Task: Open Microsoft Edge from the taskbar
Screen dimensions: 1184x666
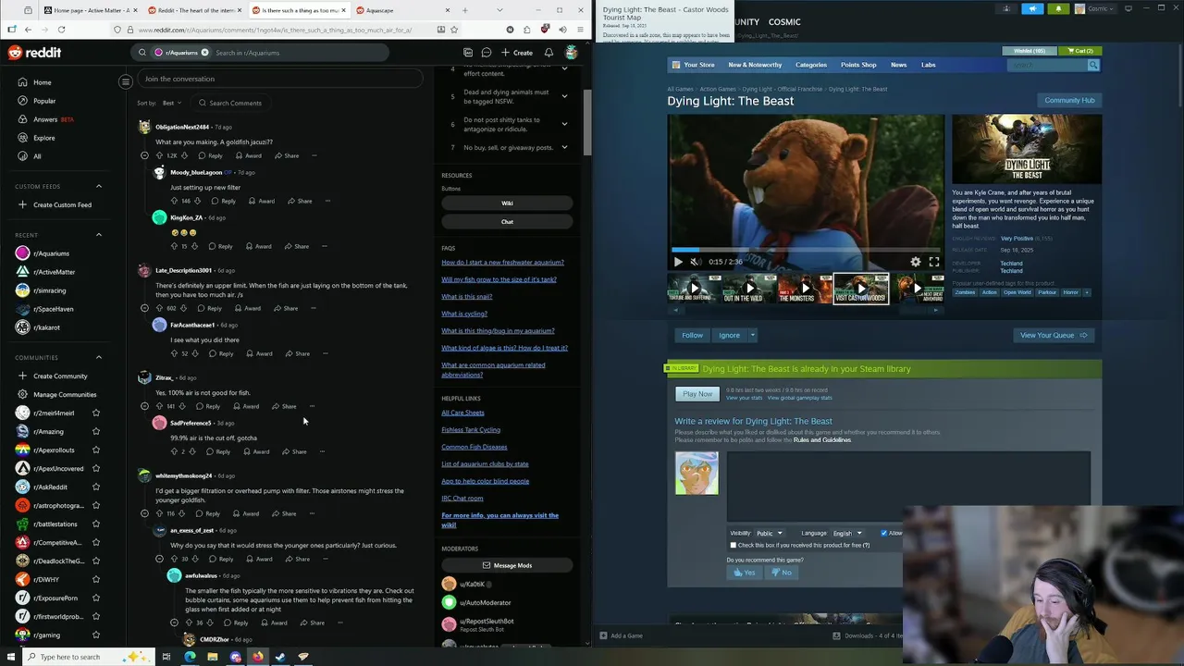Action: (190, 657)
